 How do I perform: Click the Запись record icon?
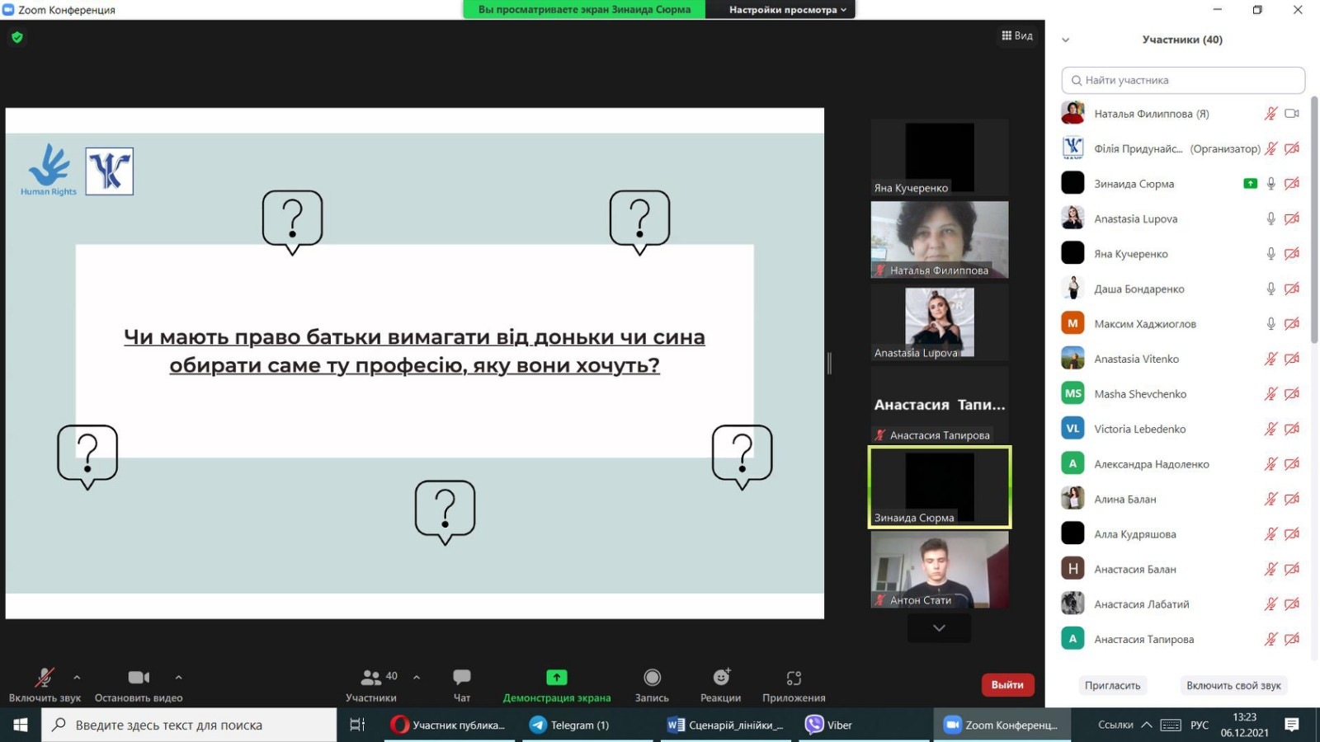[652, 678]
